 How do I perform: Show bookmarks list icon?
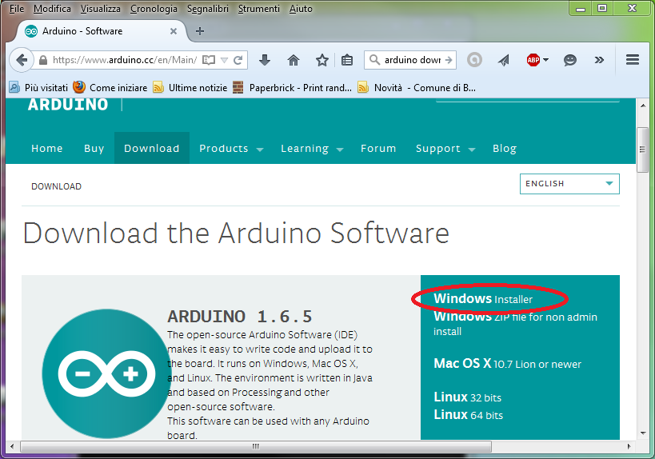coord(347,60)
